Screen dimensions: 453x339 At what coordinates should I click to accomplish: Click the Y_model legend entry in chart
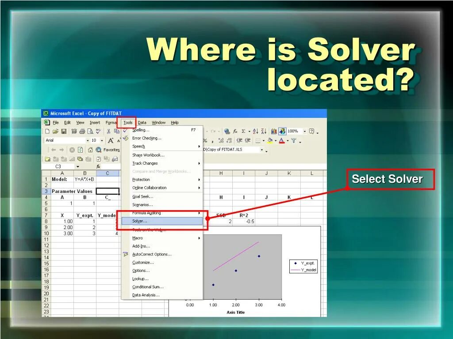303,270
